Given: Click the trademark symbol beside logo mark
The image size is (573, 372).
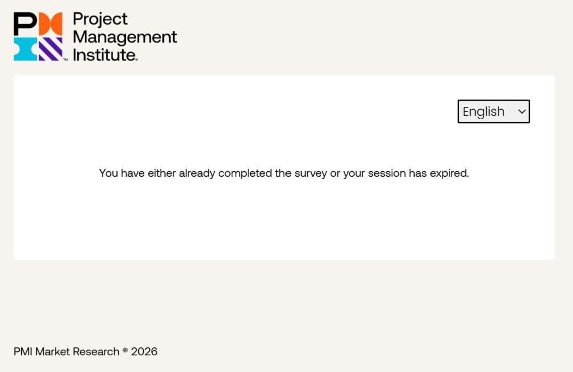Looking at the screenshot, I should (65, 59).
